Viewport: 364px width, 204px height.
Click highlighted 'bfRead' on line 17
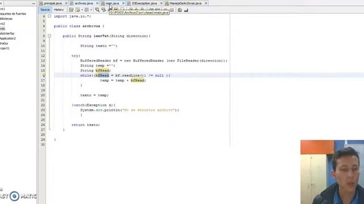137,80
